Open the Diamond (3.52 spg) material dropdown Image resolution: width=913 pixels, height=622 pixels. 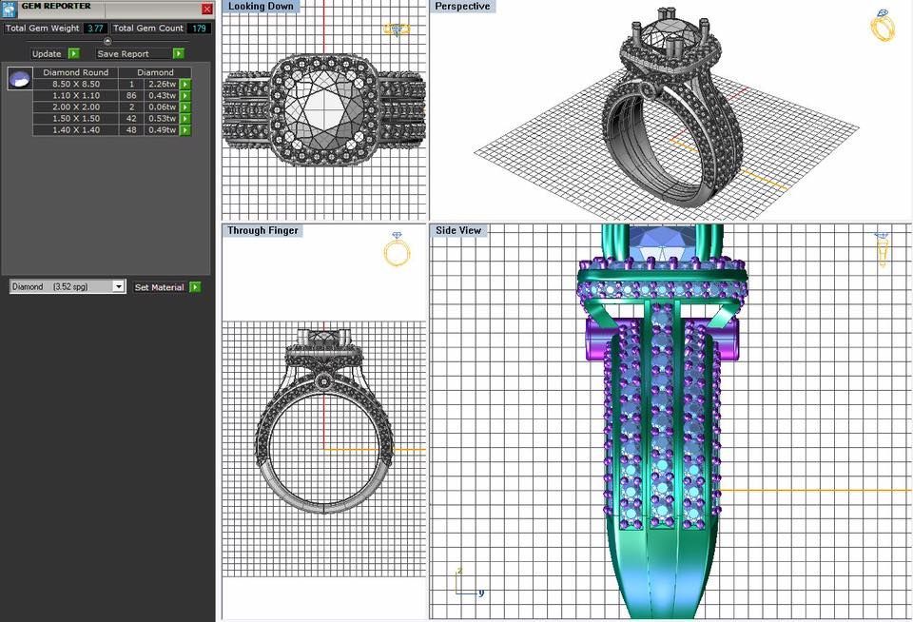click(119, 286)
